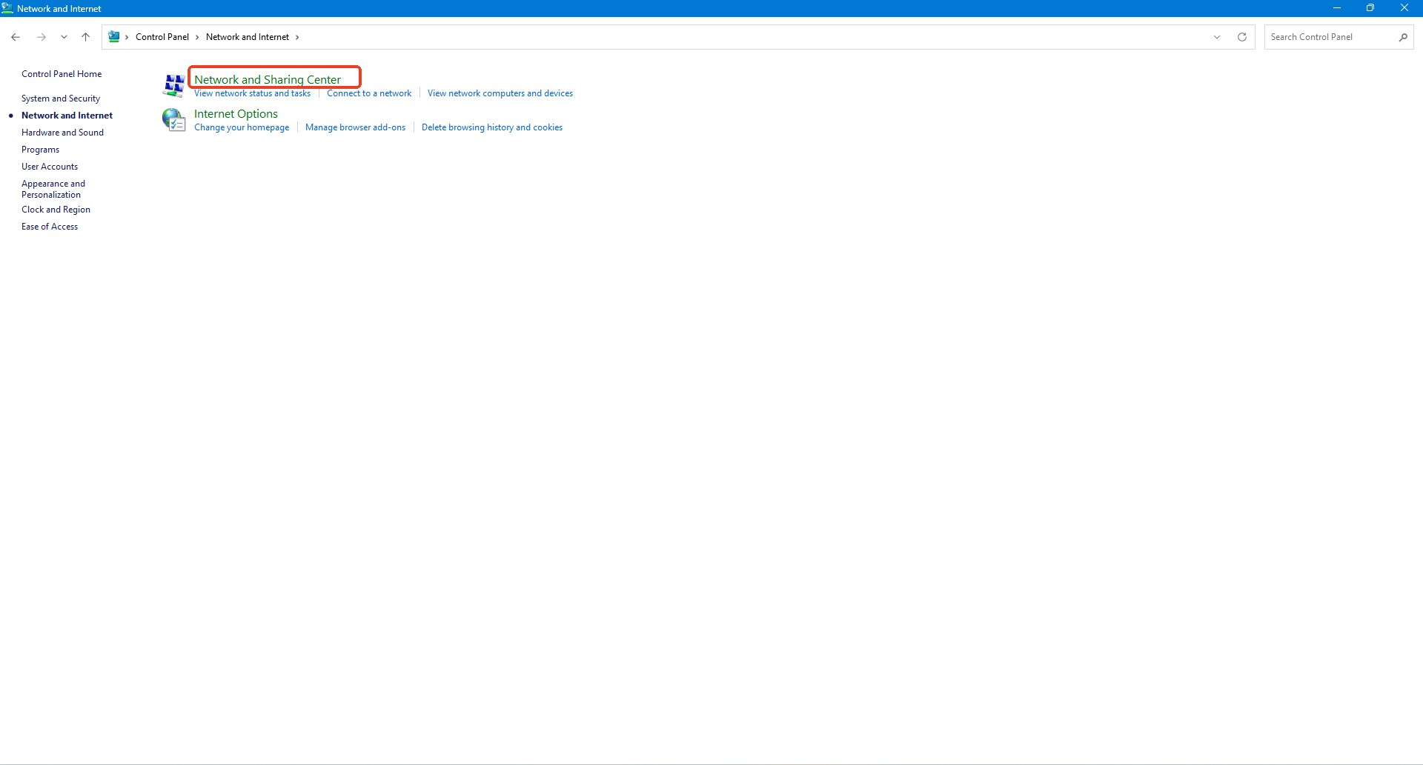This screenshot has width=1423, height=765.
Task: Click the Internet Options globe icon
Action: click(173, 119)
